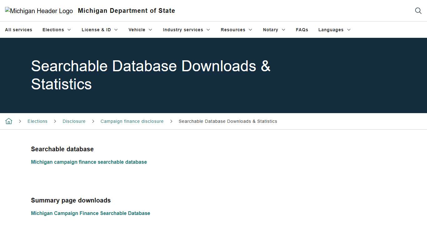Click the home icon in the breadcrumb
This screenshot has height=240, width=427.
click(8, 121)
